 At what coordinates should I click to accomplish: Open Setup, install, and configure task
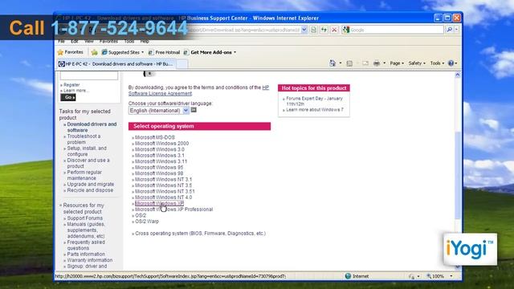click(x=87, y=151)
